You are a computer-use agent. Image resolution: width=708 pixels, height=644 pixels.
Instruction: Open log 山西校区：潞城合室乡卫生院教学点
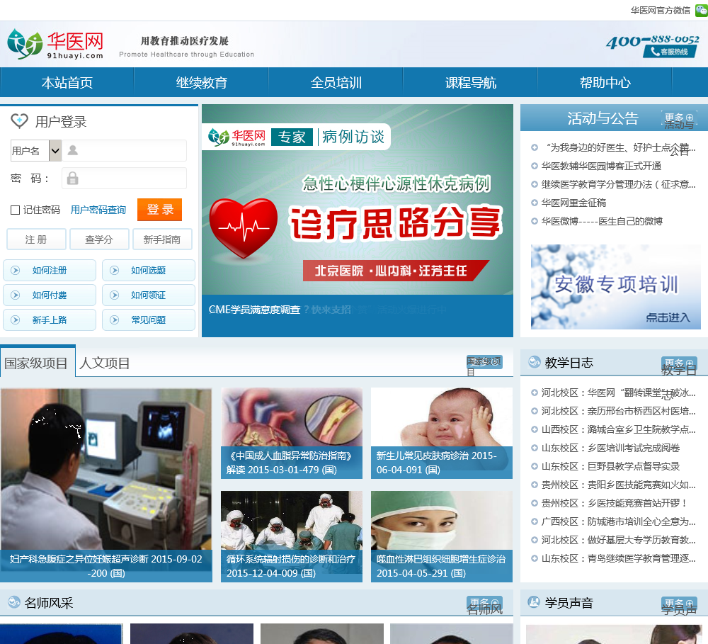point(618,429)
